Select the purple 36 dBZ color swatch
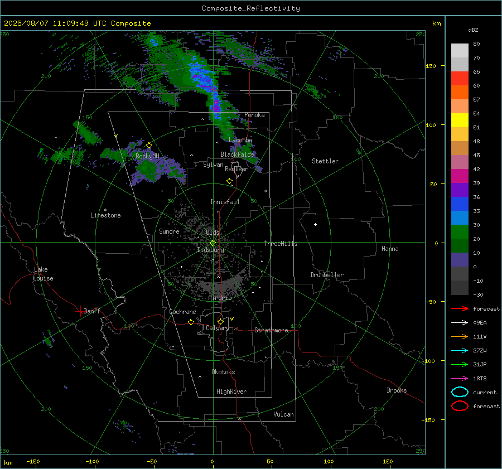 tap(460, 190)
